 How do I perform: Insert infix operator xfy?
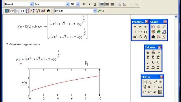pos(140,37)
